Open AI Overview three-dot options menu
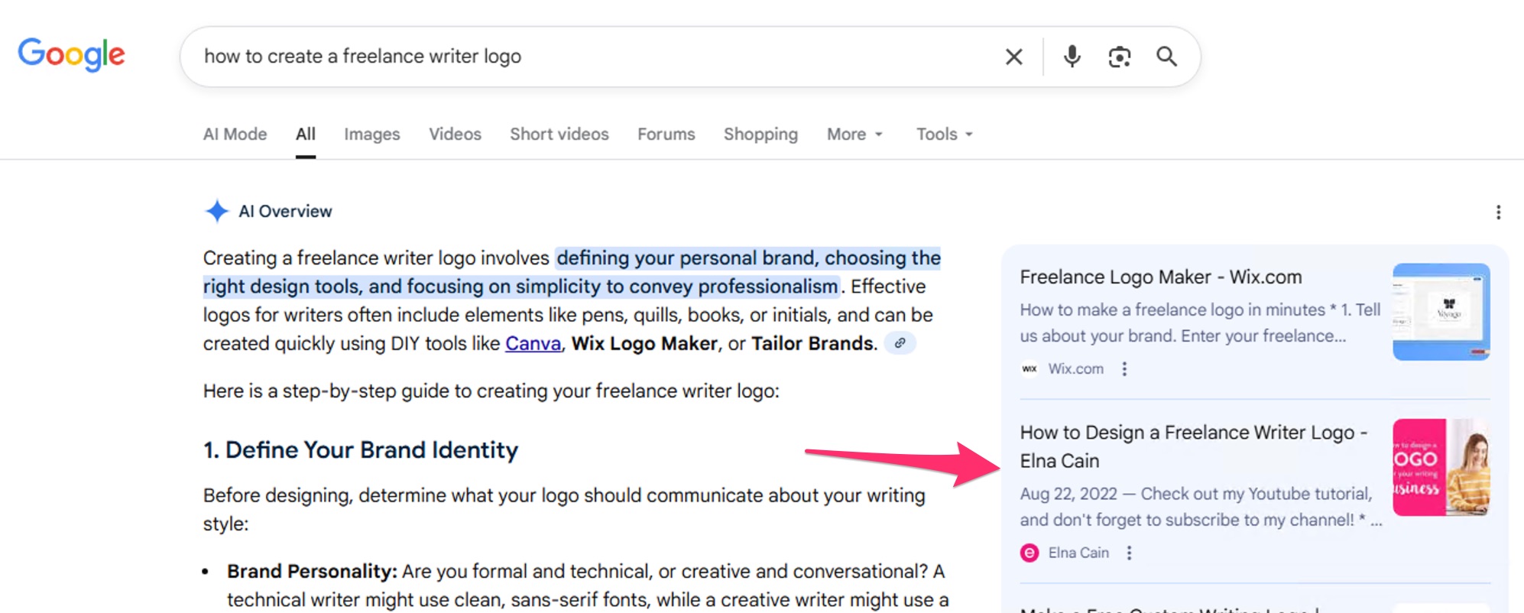The height and width of the screenshot is (613, 1524). pos(1497,212)
